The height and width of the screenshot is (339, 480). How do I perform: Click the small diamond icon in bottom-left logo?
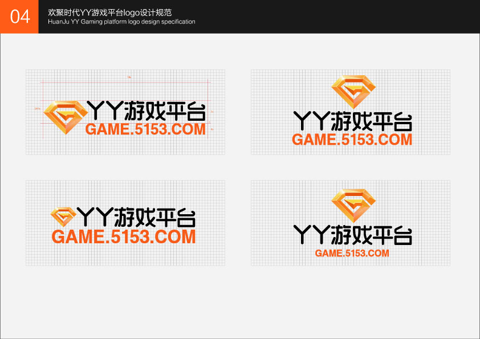[63, 217]
